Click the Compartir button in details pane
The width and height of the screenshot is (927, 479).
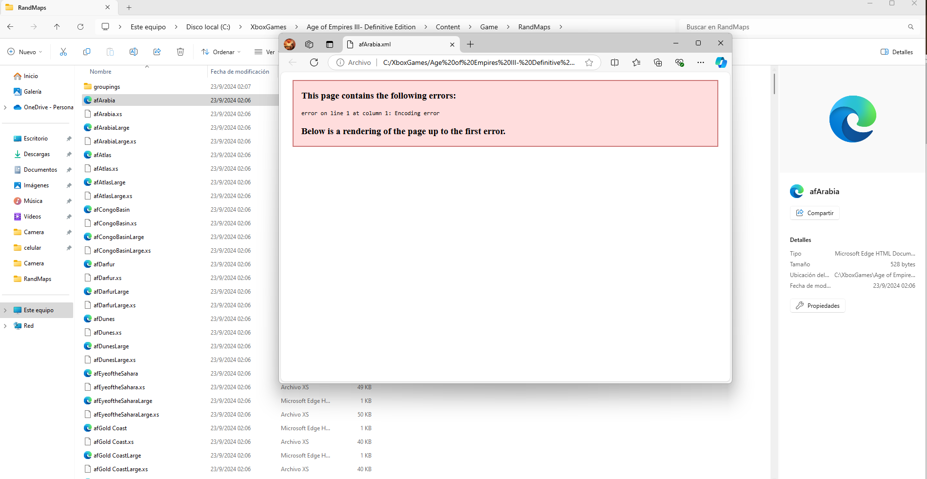click(x=815, y=213)
